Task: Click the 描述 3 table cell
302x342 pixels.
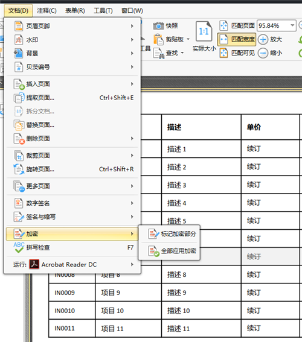Action: 201,185
